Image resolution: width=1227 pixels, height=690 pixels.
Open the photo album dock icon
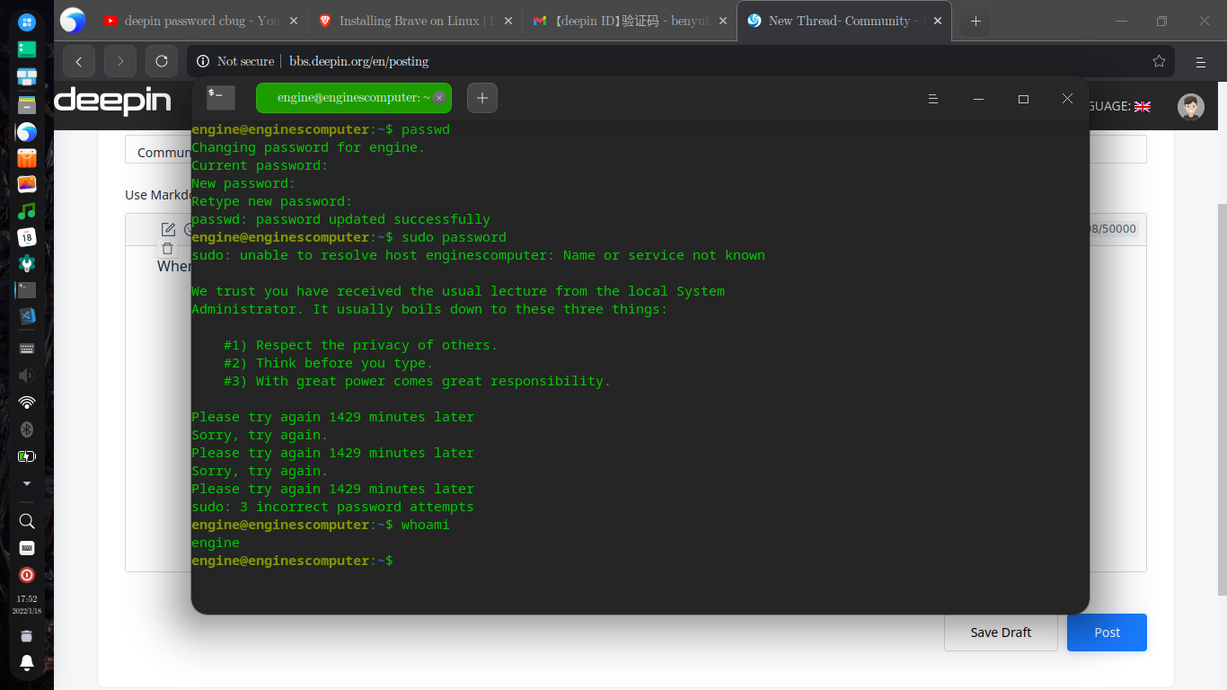pos(27,184)
